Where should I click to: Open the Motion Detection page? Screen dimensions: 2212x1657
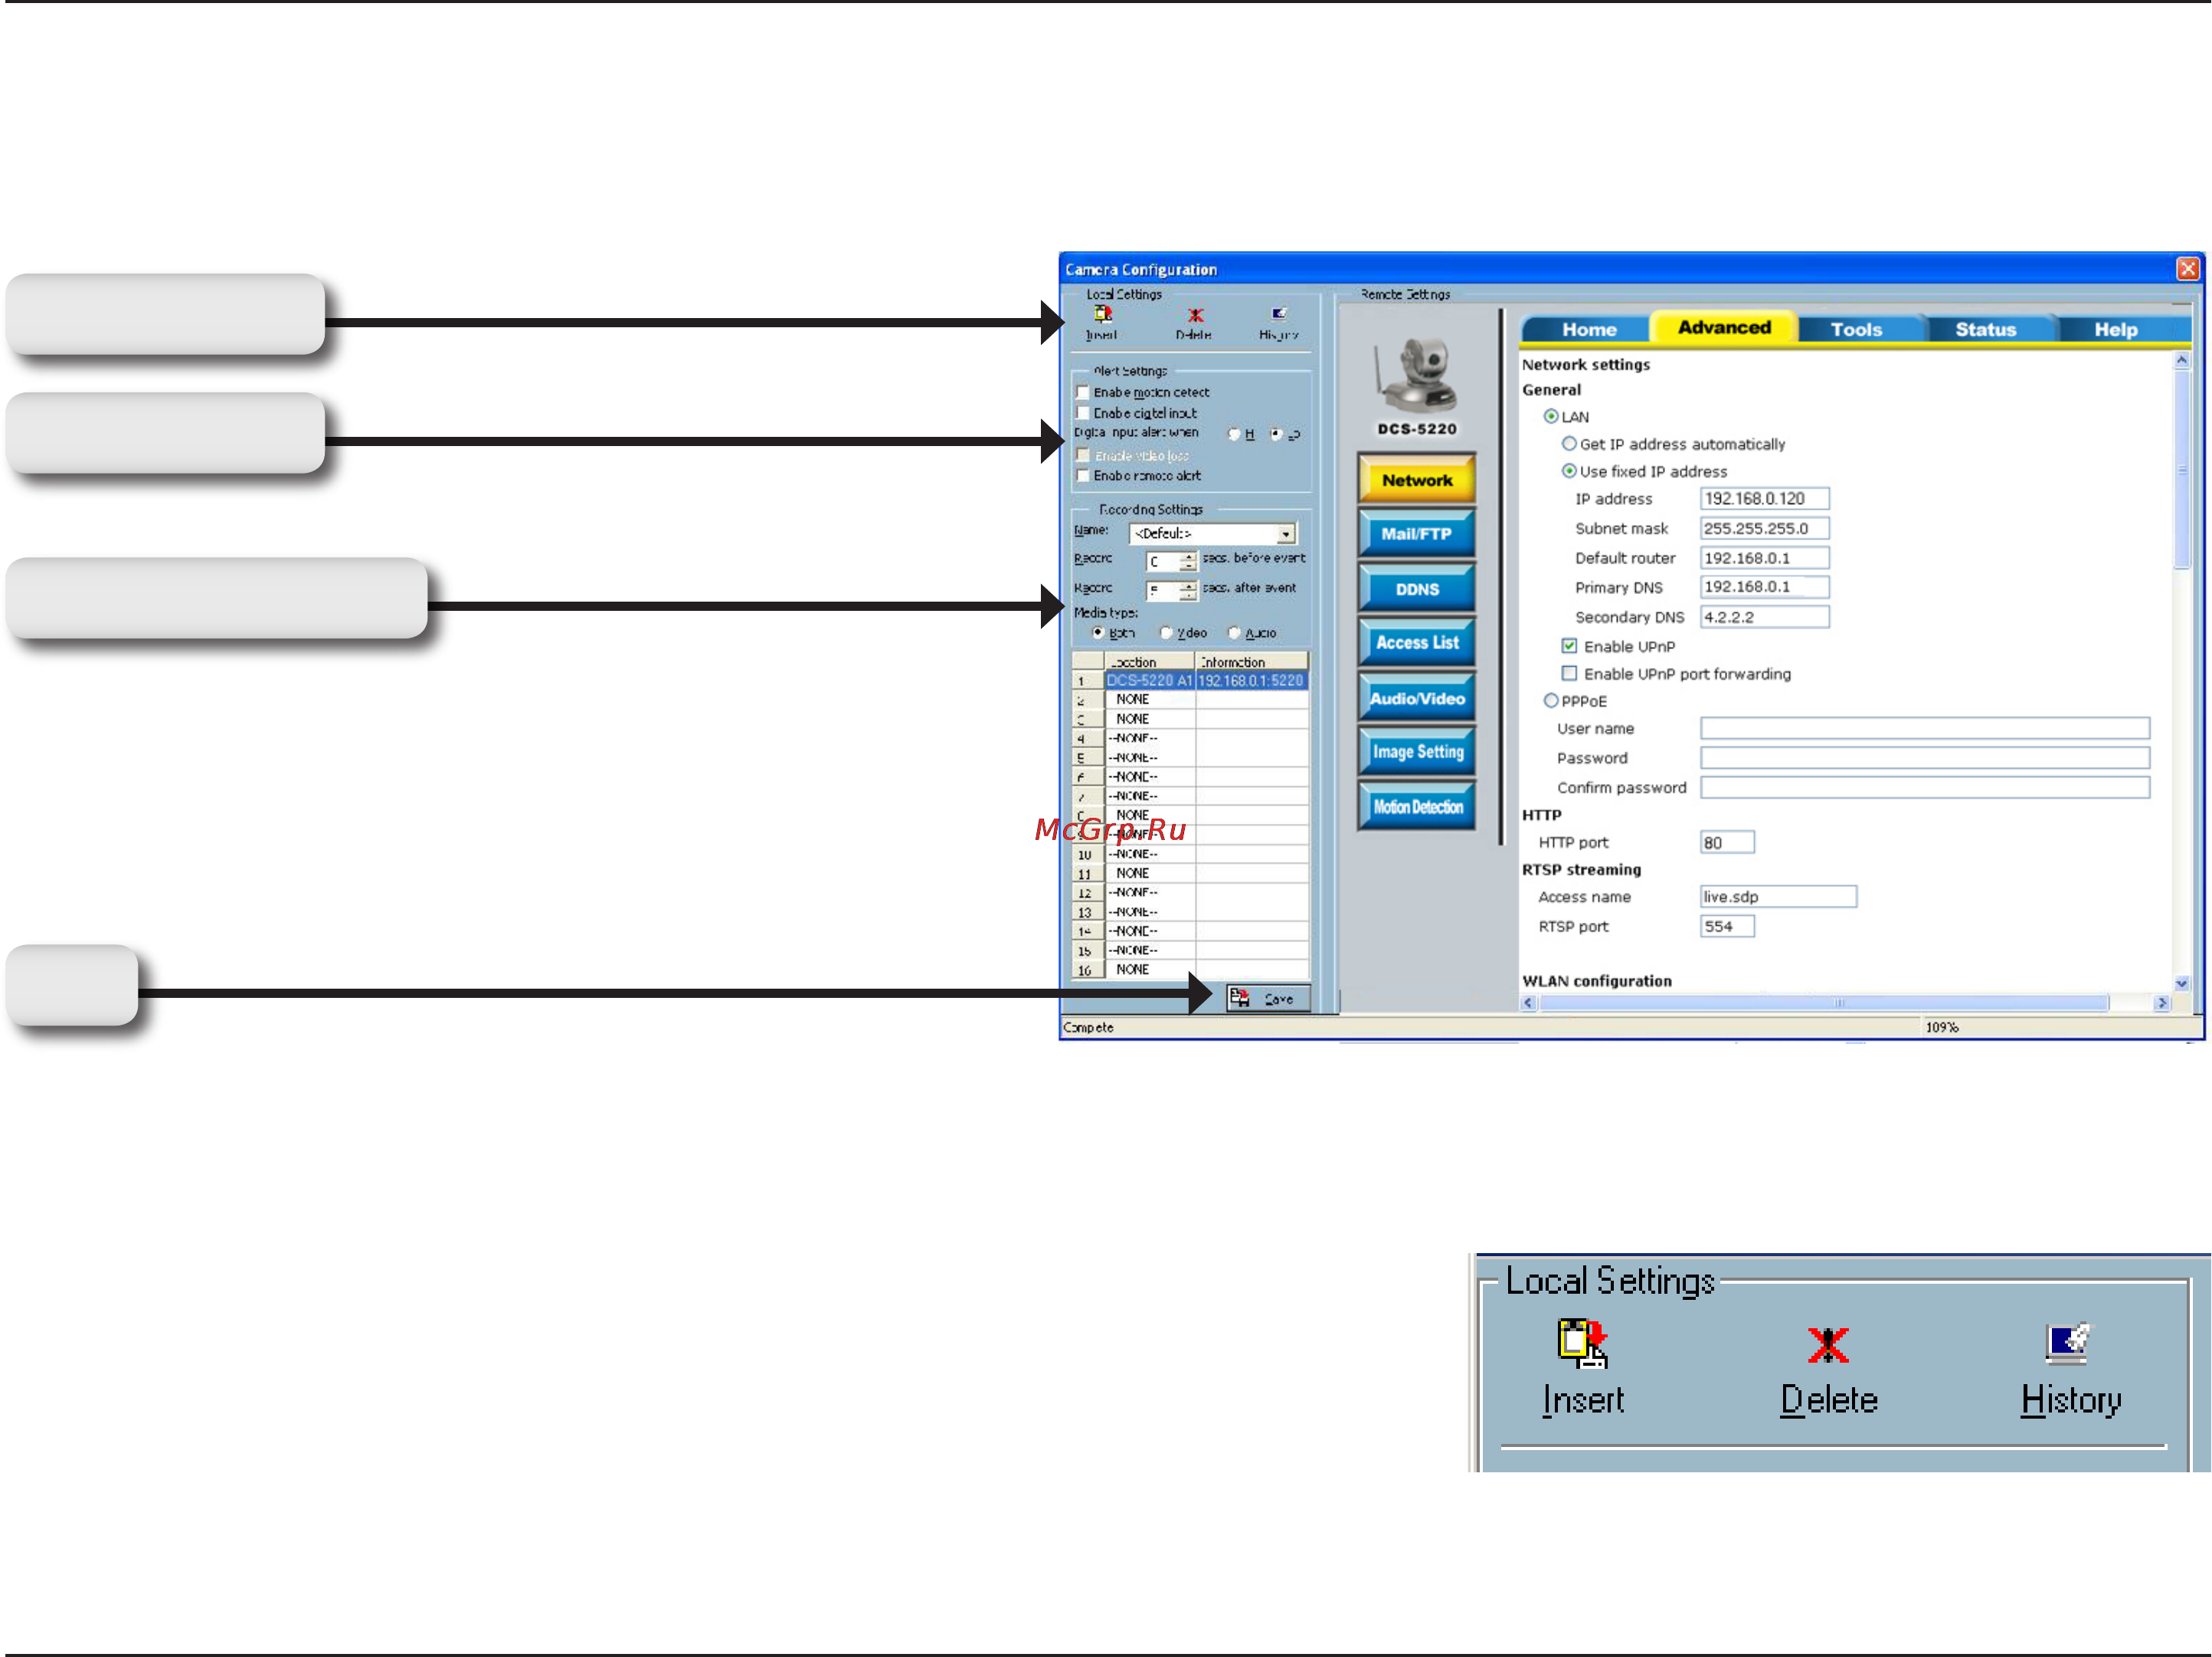pos(1417,806)
